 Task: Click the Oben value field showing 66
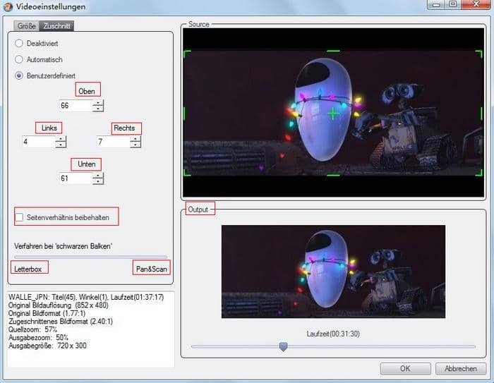coord(76,106)
